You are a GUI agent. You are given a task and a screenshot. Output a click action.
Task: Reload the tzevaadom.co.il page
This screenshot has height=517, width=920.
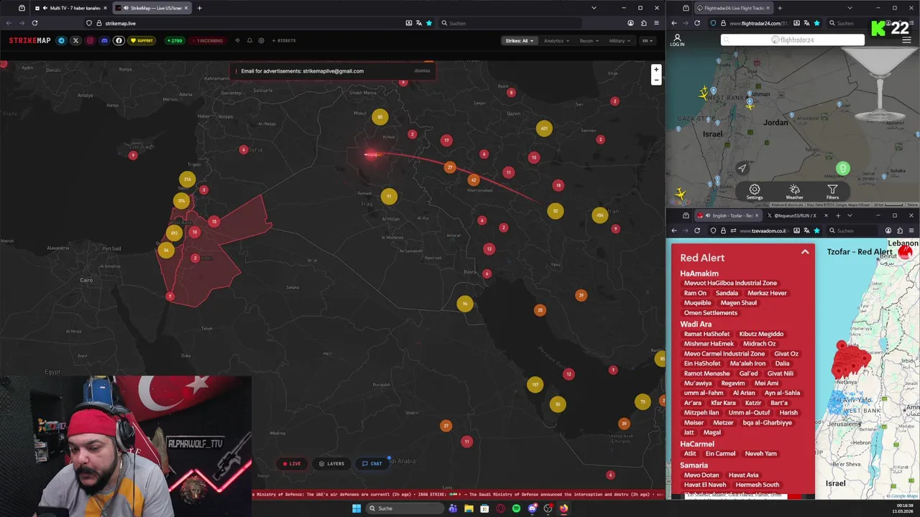coord(697,230)
